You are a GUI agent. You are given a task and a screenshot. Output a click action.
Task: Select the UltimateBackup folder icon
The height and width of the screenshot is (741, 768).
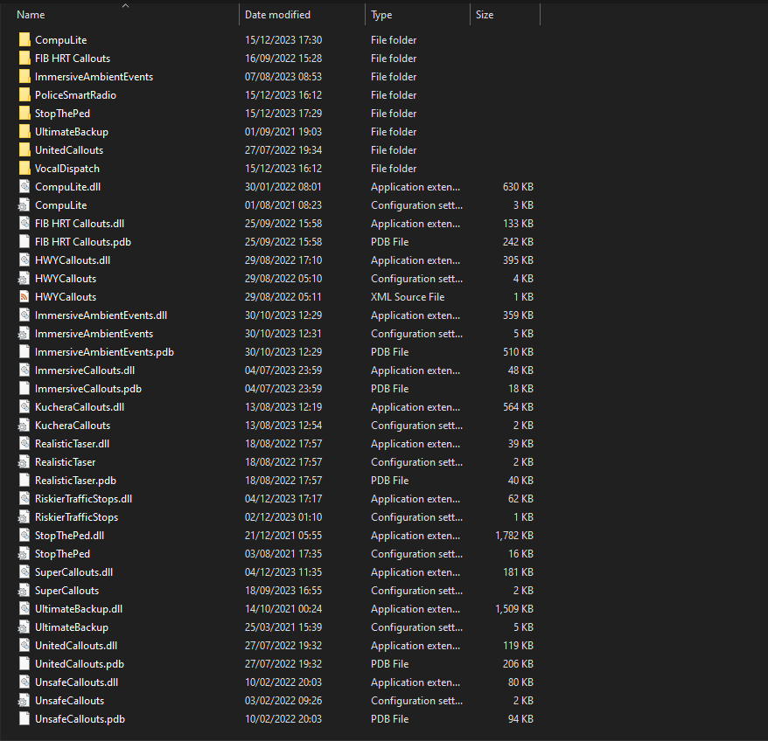(24, 132)
